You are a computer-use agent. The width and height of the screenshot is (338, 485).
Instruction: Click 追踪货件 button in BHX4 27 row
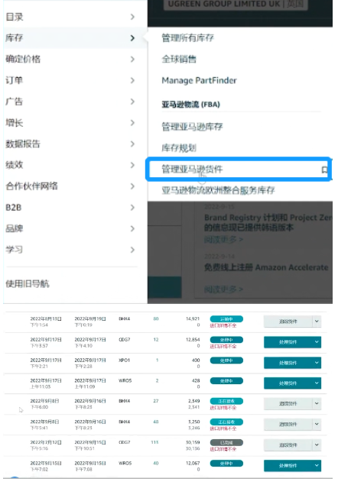coord(288,403)
